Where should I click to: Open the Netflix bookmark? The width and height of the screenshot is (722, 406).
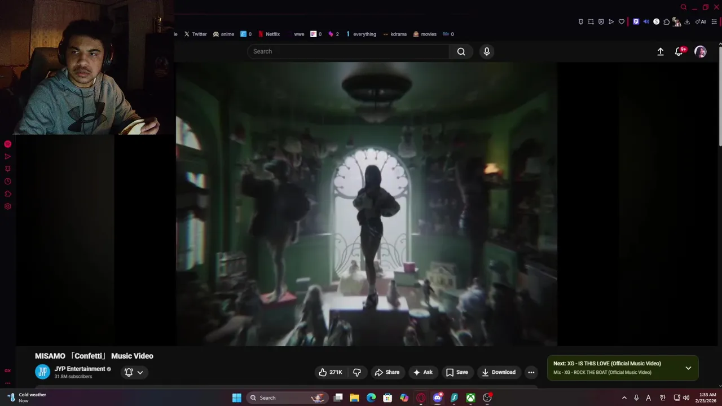tap(269, 34)
